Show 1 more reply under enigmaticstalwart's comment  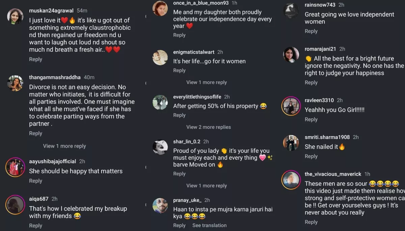click(207, 82)
